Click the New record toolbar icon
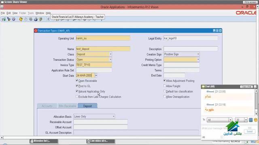The image size is (259, 145). pyautogui.click(x=4, y=19)
